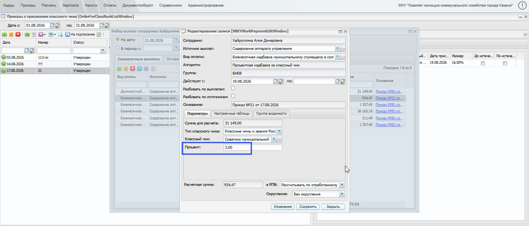Open calendar icon in the Дата column filter
The height and width of the screenshot is (226, 529).
[x=27, y=50]
